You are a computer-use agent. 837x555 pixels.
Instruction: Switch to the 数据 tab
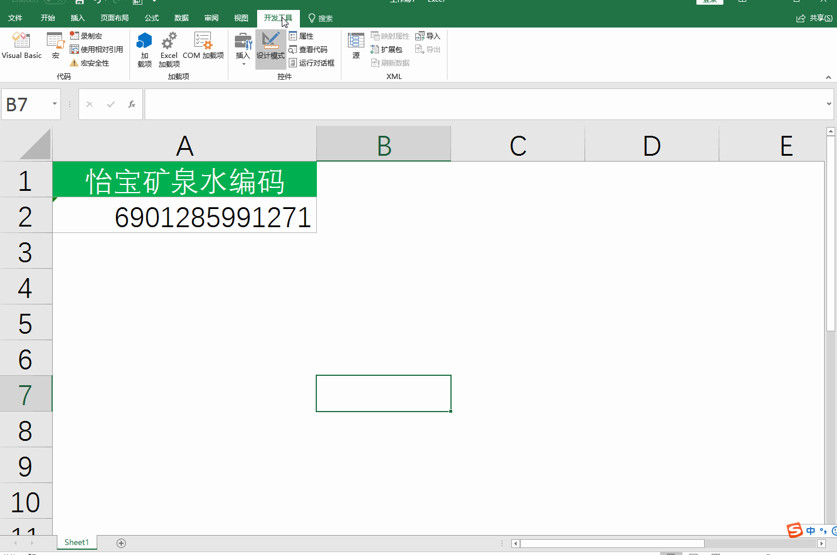(182, 18)
